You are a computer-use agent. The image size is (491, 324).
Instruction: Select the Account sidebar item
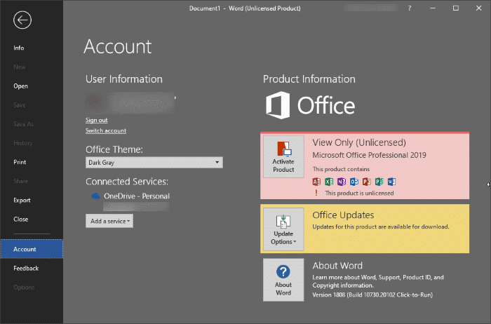tap(32, 249)
